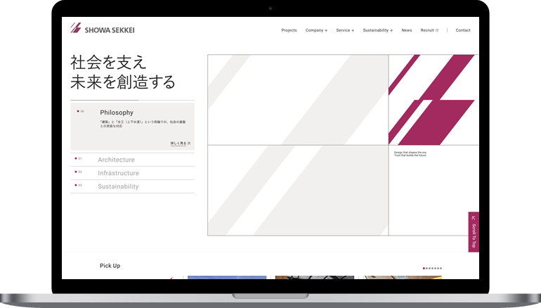Open the Projects menu item
Image resolution: width=541 pixels, height=308 pixels.
[x=289, y=30]
